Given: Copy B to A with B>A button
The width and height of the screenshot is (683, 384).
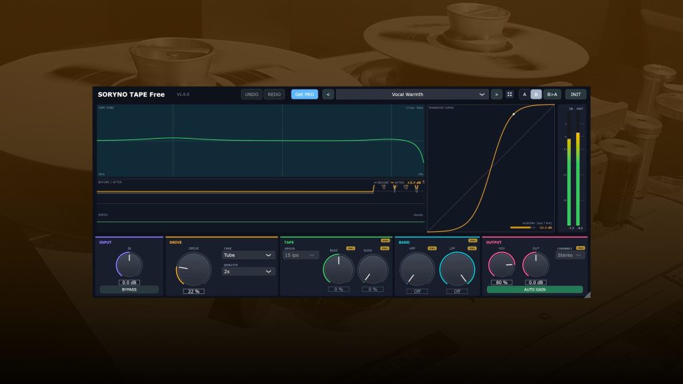Looking at the screenshot, I should (x=552, y=94).
